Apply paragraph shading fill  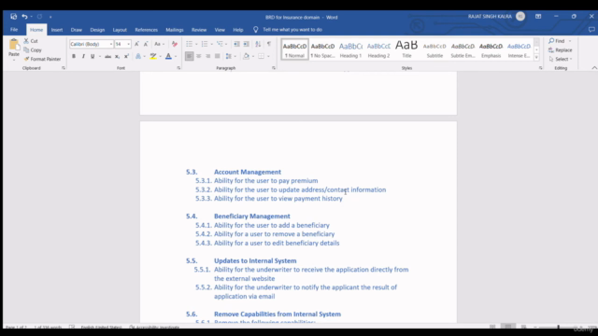pyautogui.click(x=246, y=56)
